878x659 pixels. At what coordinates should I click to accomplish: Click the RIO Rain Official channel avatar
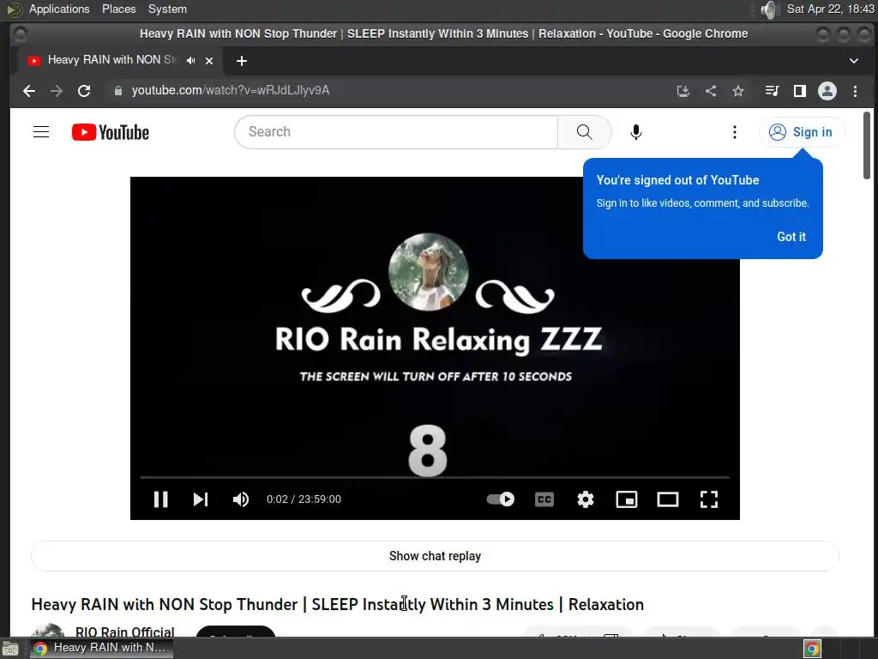click(x=48, y=630)
